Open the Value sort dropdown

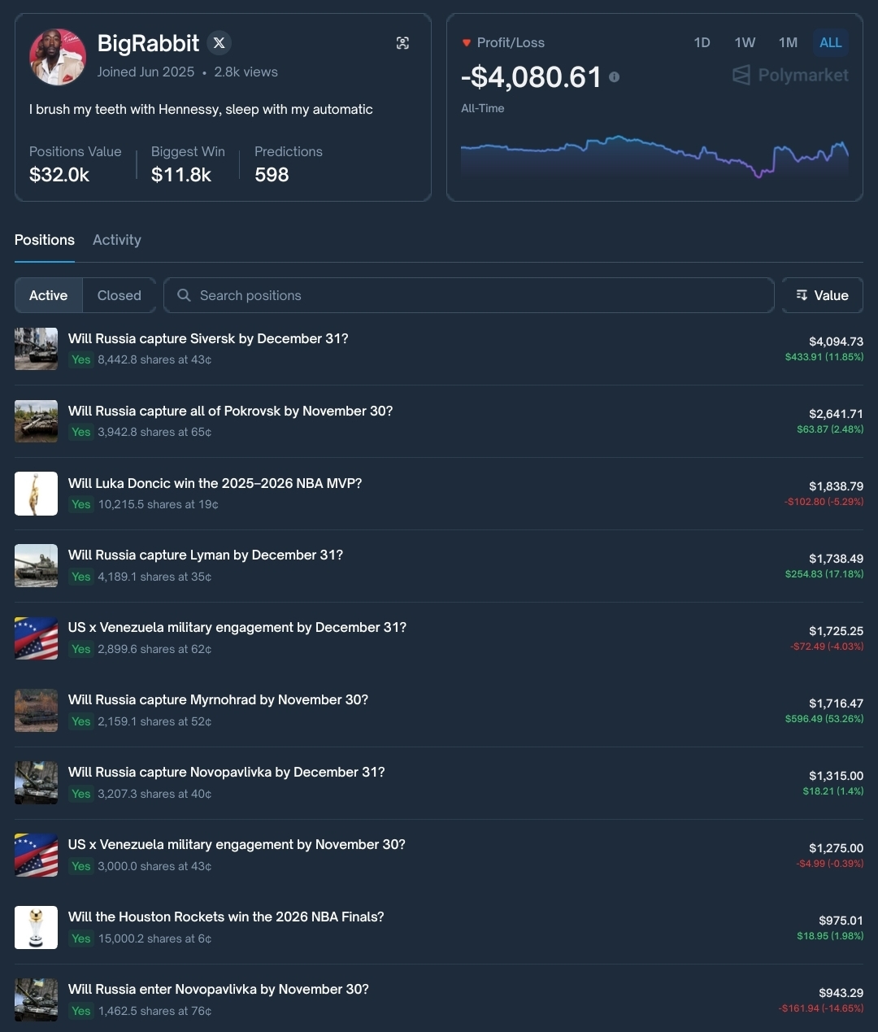click(822, 295)
